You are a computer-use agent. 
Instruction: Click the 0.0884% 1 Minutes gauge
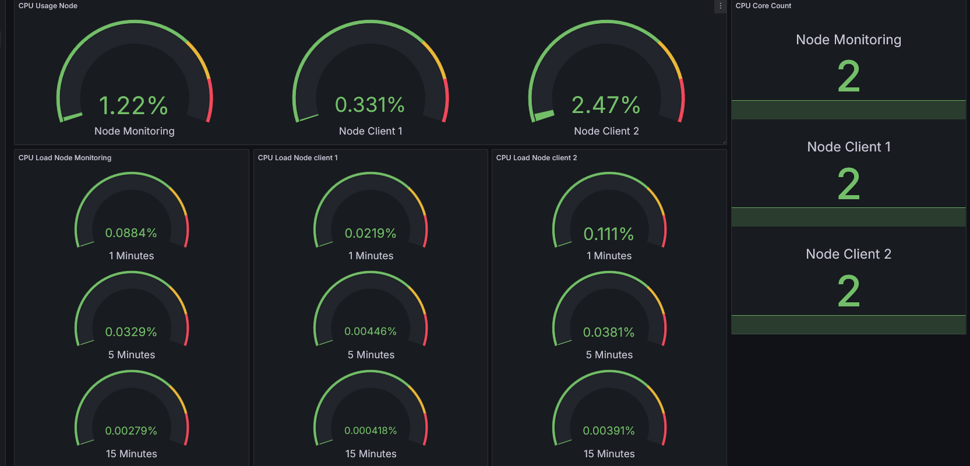(131, 233)
